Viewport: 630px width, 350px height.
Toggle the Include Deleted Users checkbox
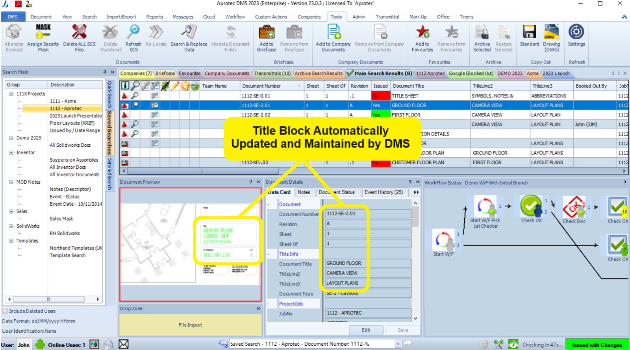point(5,311)
